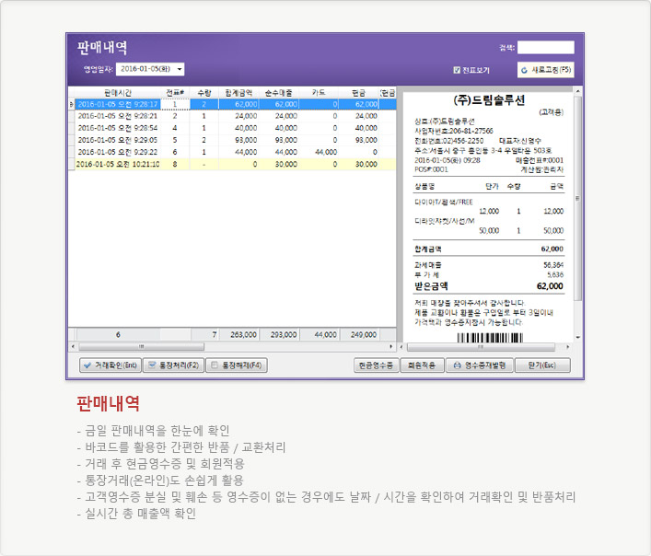Viewport: 651px width, 556px height.
Task: Sort by the 수량 column header
Action: pyautogui.click(x=203, y=93)
